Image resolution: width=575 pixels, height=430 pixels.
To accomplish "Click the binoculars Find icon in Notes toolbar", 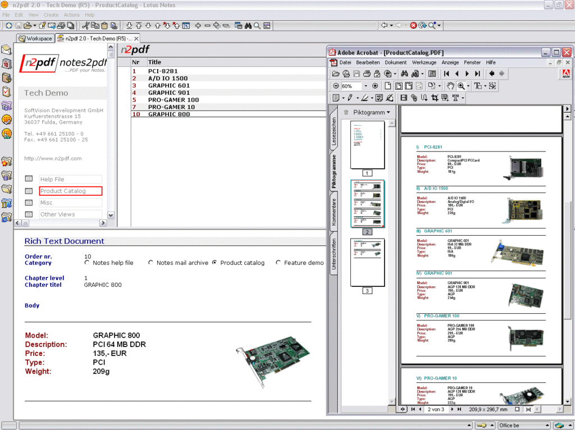I will [248, 25].
